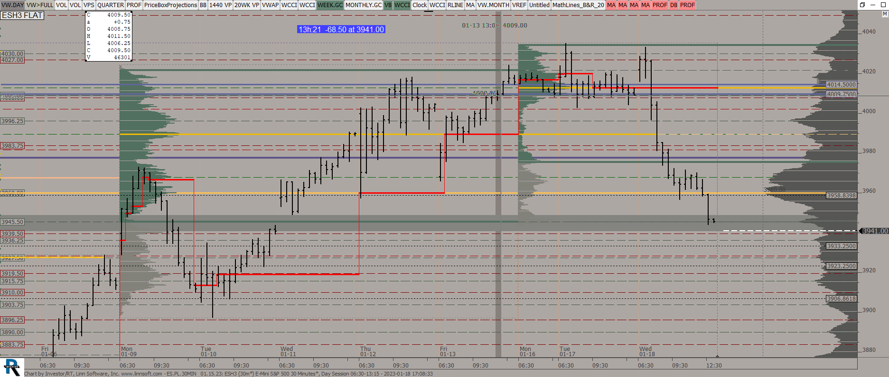
Task: Select the Untitled toolbar button
Action: click(539, 5)
